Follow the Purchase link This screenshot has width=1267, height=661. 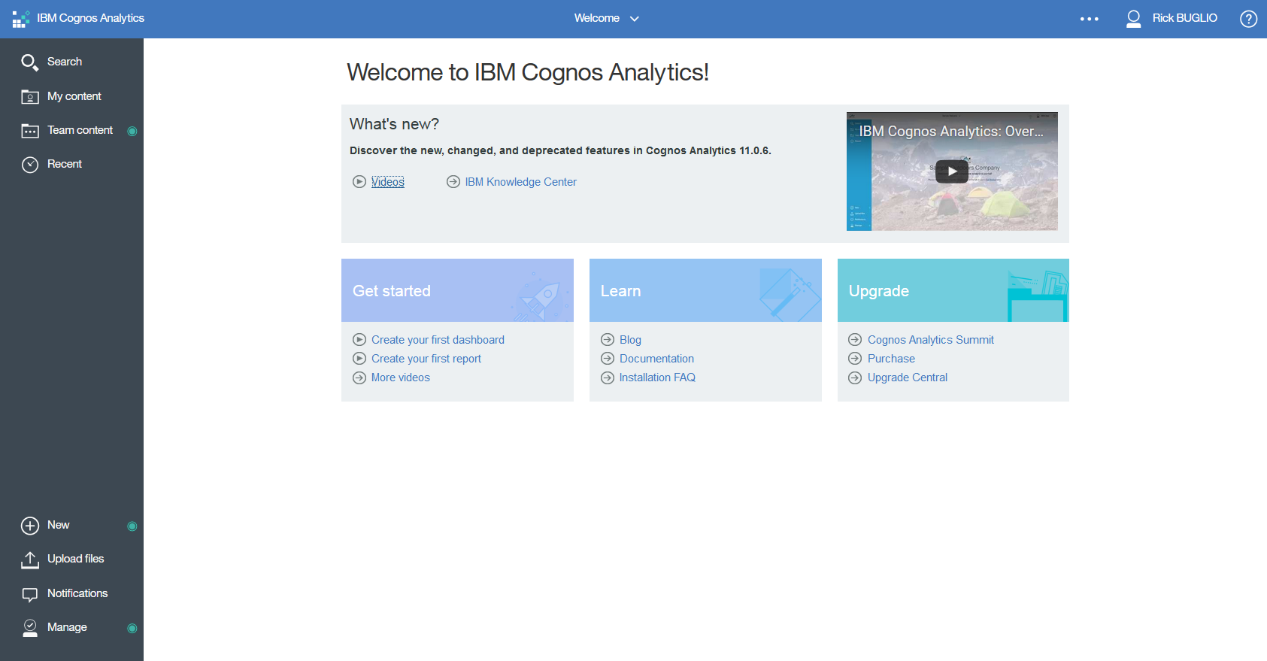point(891,359)
